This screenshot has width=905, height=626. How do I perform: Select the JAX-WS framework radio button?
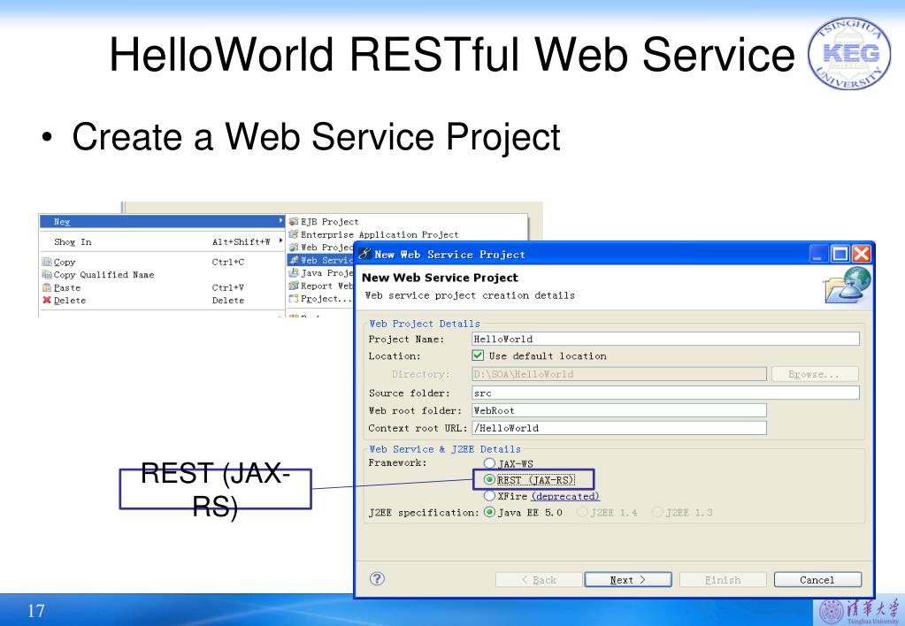point(489,463)
